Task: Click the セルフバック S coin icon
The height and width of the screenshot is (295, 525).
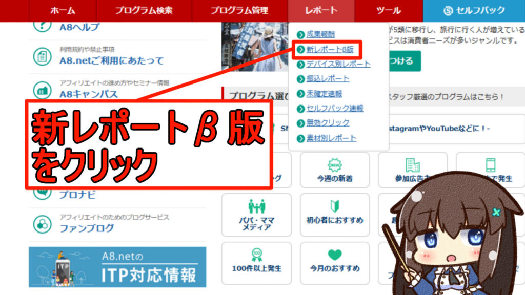Action: click(448, 11)
